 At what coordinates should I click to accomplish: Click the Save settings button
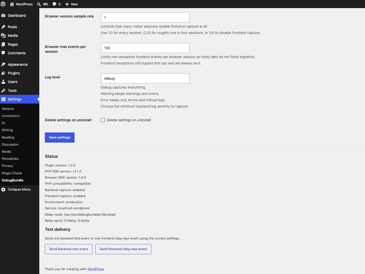60,138
